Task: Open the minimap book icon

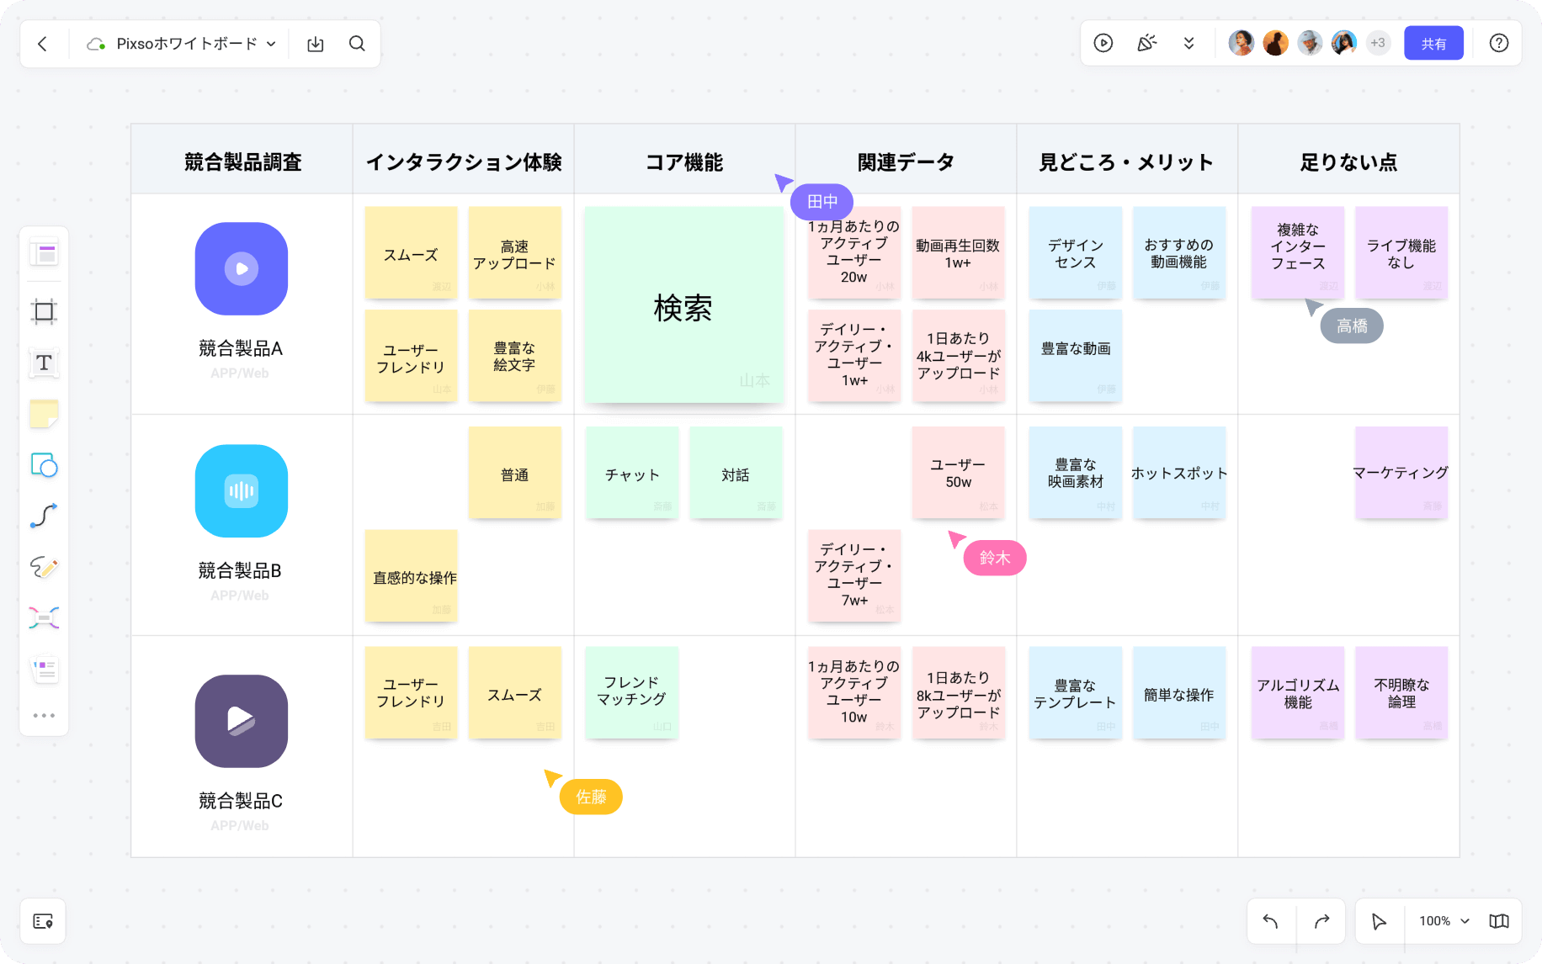Action: pyautogui.click(x=1499, y=921)
